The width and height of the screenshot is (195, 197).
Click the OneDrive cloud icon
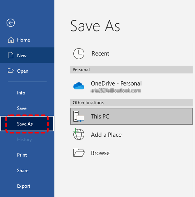(79, 86)
